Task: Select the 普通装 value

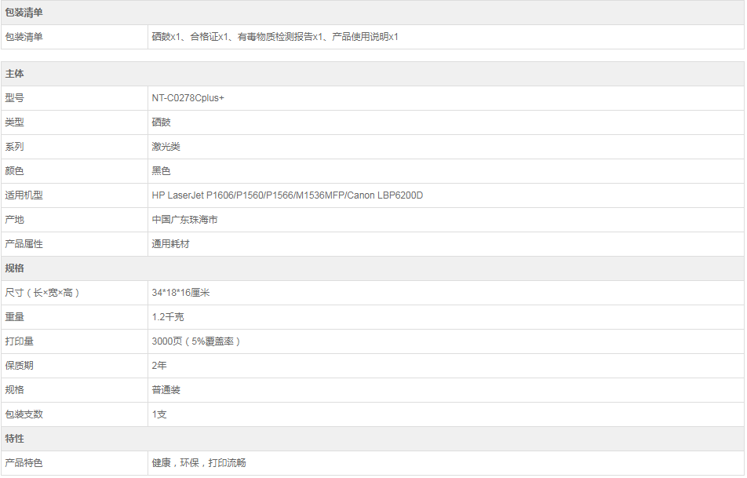Action: pyautogui.click(x=166, y=390)
